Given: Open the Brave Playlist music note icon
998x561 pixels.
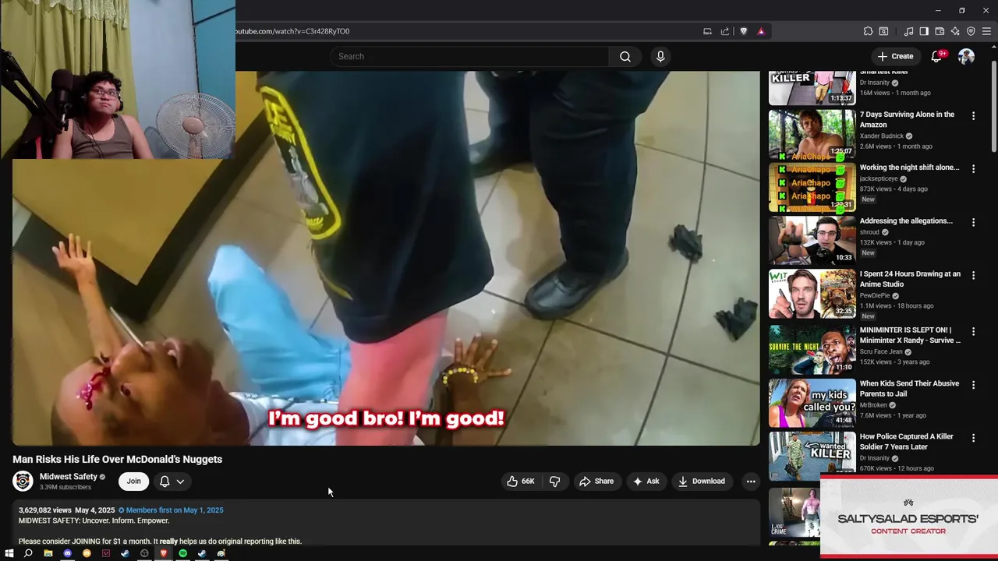Looking at the screenshot, I should pos(908,31).
